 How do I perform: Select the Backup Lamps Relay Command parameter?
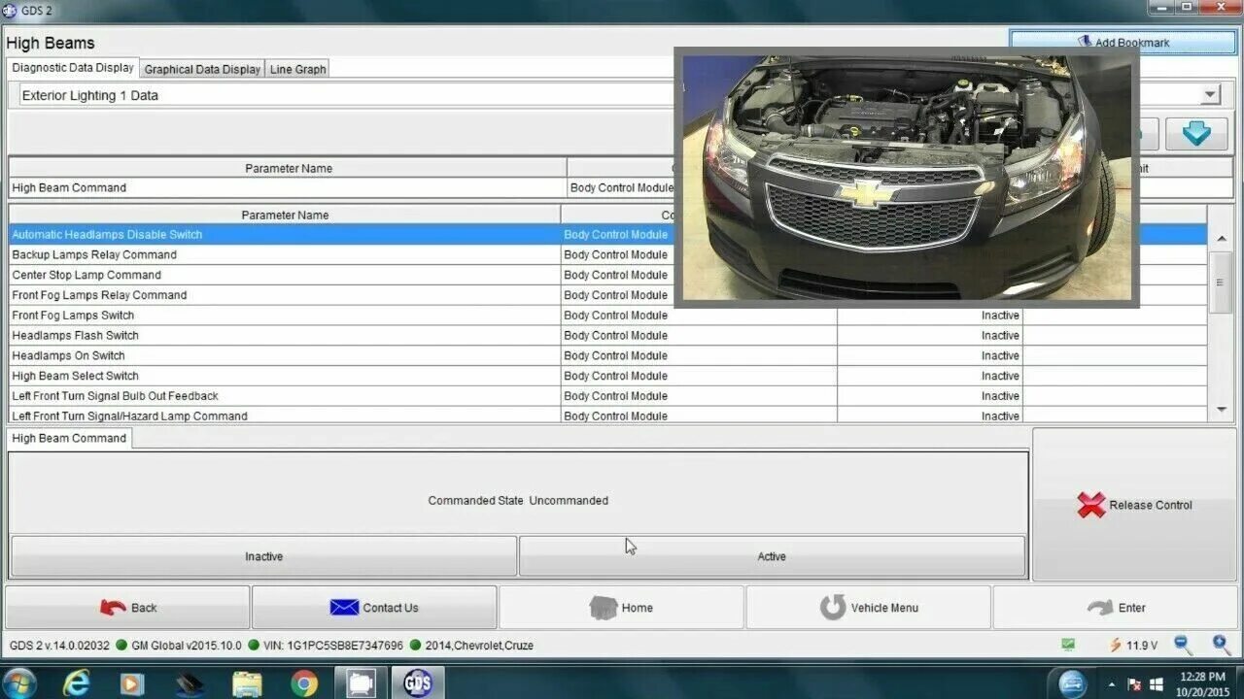[x=94, y=255]
